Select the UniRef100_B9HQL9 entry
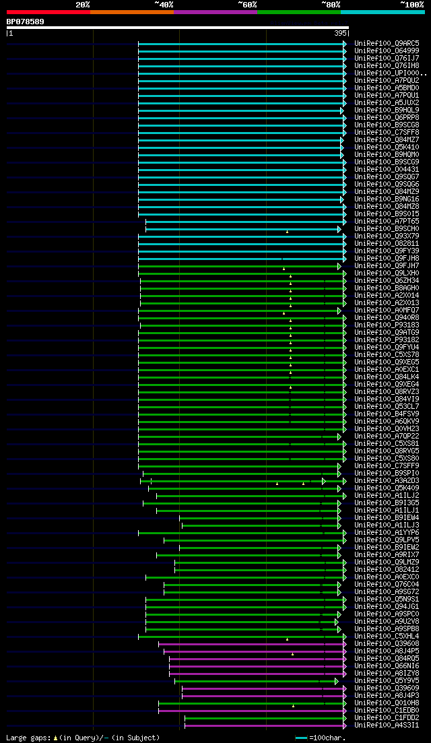This screenshot has width=431, height=743. (x=387, y=110)
